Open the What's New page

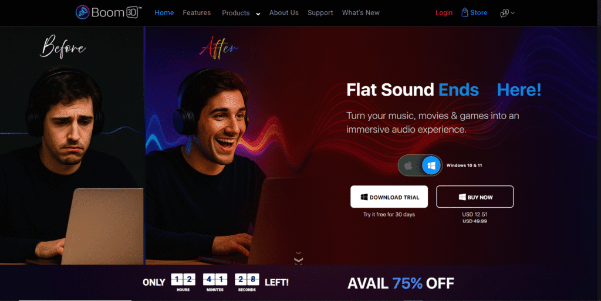[x=361, y=13]
